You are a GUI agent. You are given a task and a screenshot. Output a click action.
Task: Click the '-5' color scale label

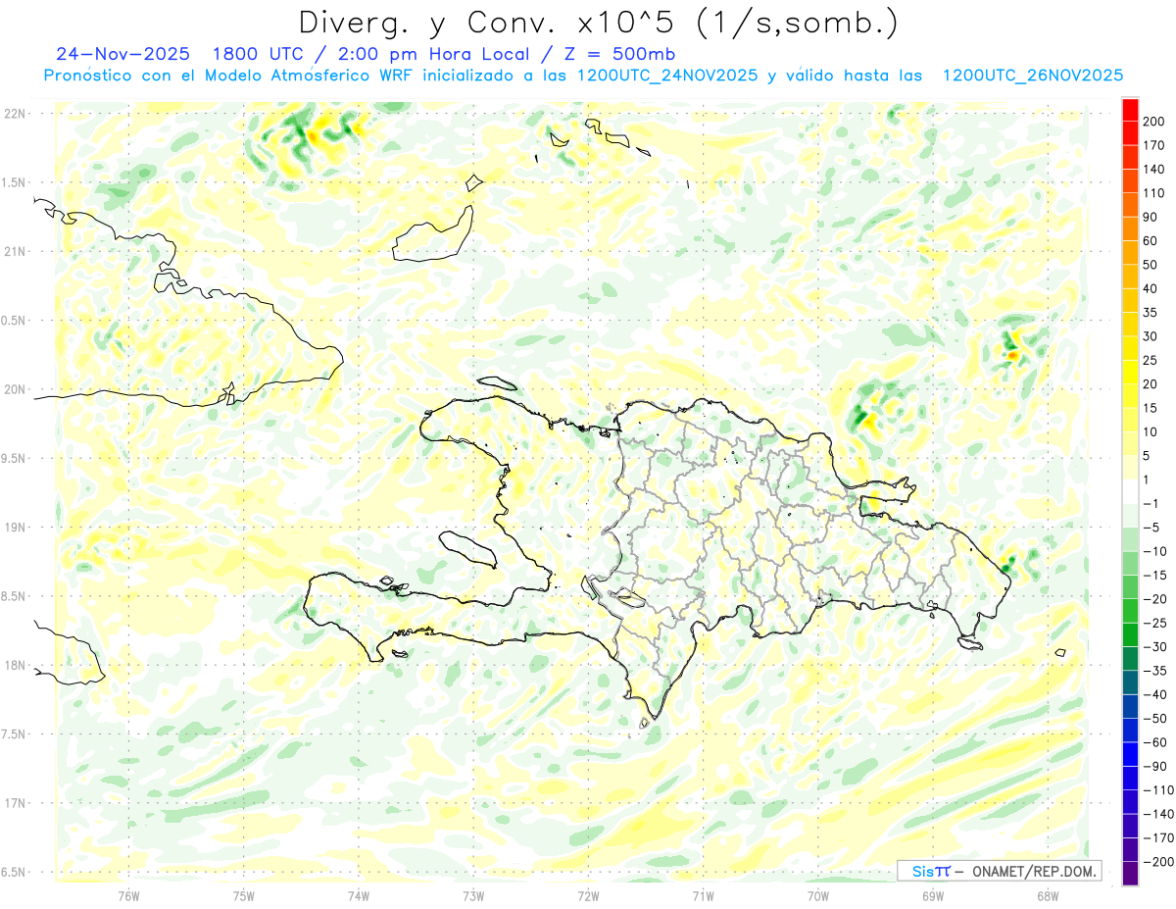[x=1152, y=528]
